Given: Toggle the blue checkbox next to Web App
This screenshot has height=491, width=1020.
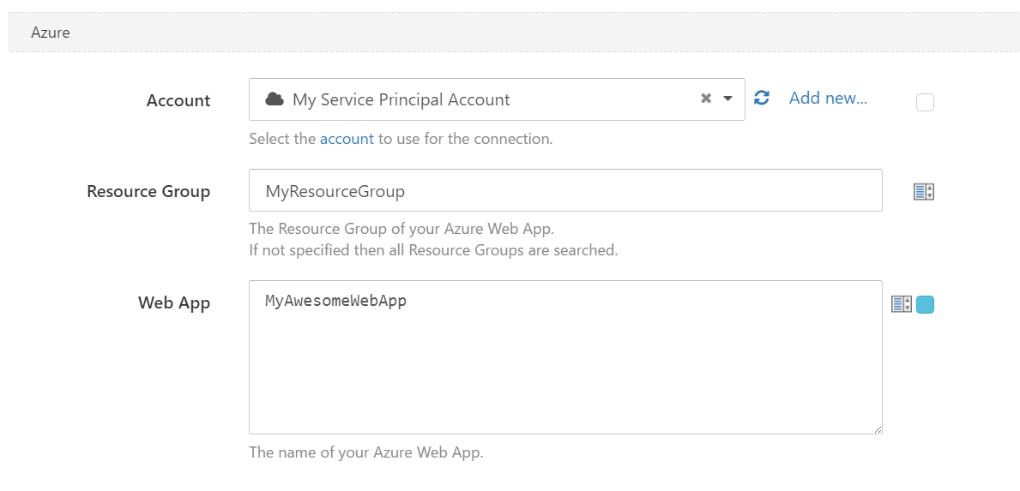Looking at the screenshot, I should [x=925, y=304].
